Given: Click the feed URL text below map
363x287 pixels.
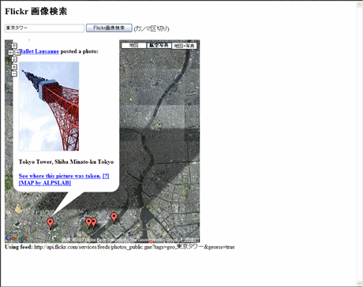Looking at the screenshot, I should (134, 247).
